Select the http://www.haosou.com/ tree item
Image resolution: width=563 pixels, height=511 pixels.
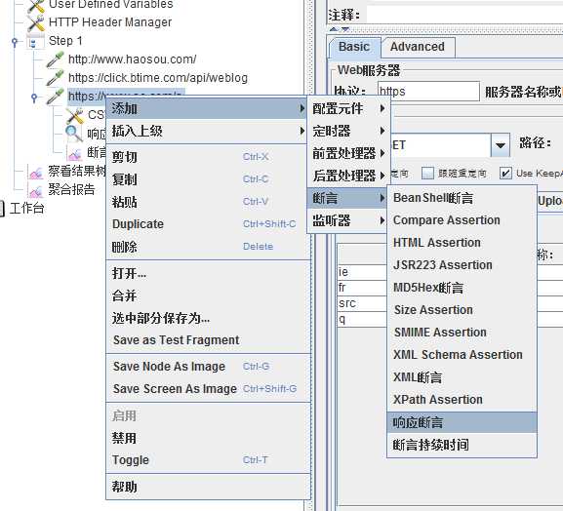132,59
